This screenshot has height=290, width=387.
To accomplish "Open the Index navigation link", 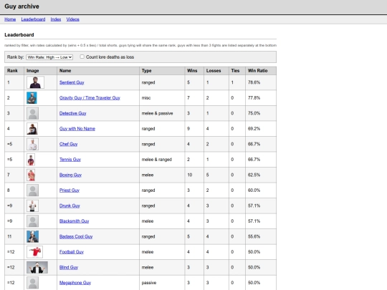I will (x=56, y=19).
